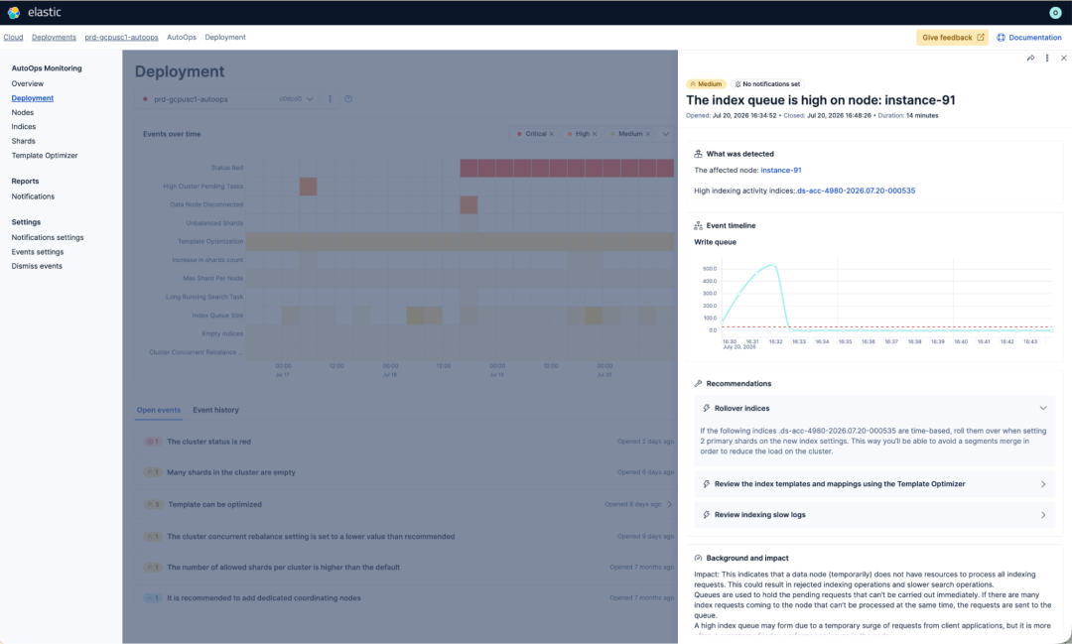Click the Give feedback button
This screenshot has height=644, width=1072.
(x=952, y=38)
